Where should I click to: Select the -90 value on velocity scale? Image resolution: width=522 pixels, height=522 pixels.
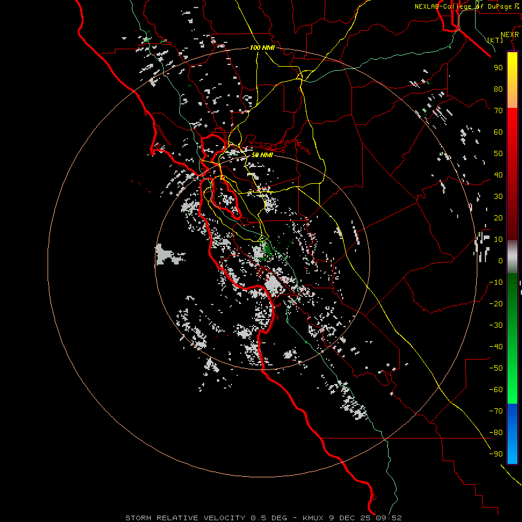pos(496,454)
